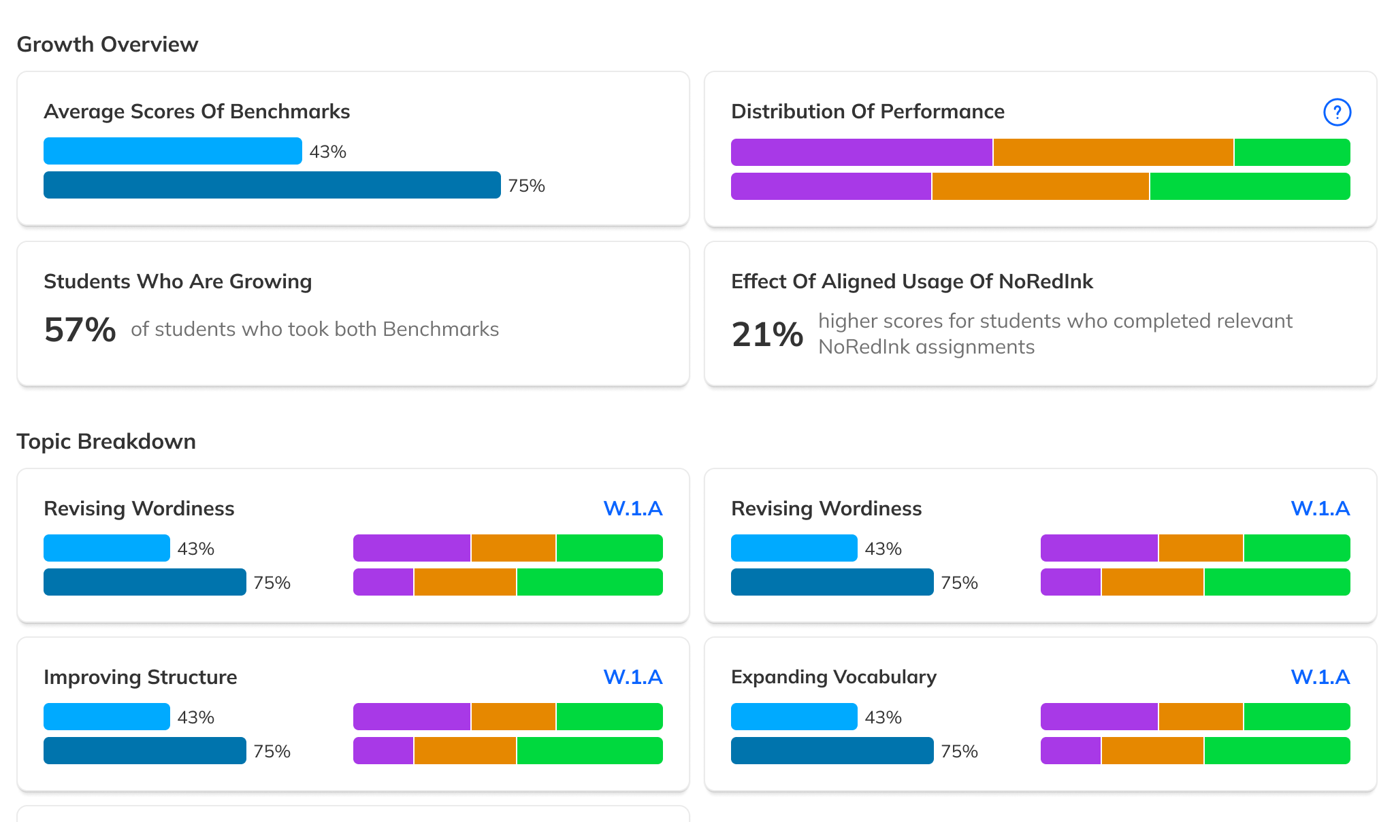
Task: Open the help icon beside Distribution Of Performance
Action: tap(1337, 112)
